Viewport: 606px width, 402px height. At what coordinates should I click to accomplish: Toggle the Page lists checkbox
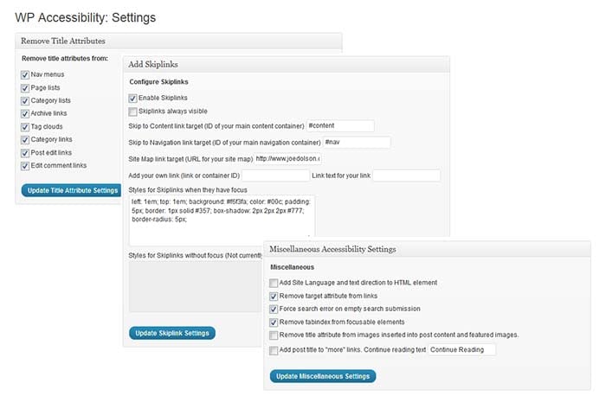tap(24, 87)
